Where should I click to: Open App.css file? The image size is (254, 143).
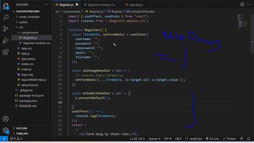[32, 48]
